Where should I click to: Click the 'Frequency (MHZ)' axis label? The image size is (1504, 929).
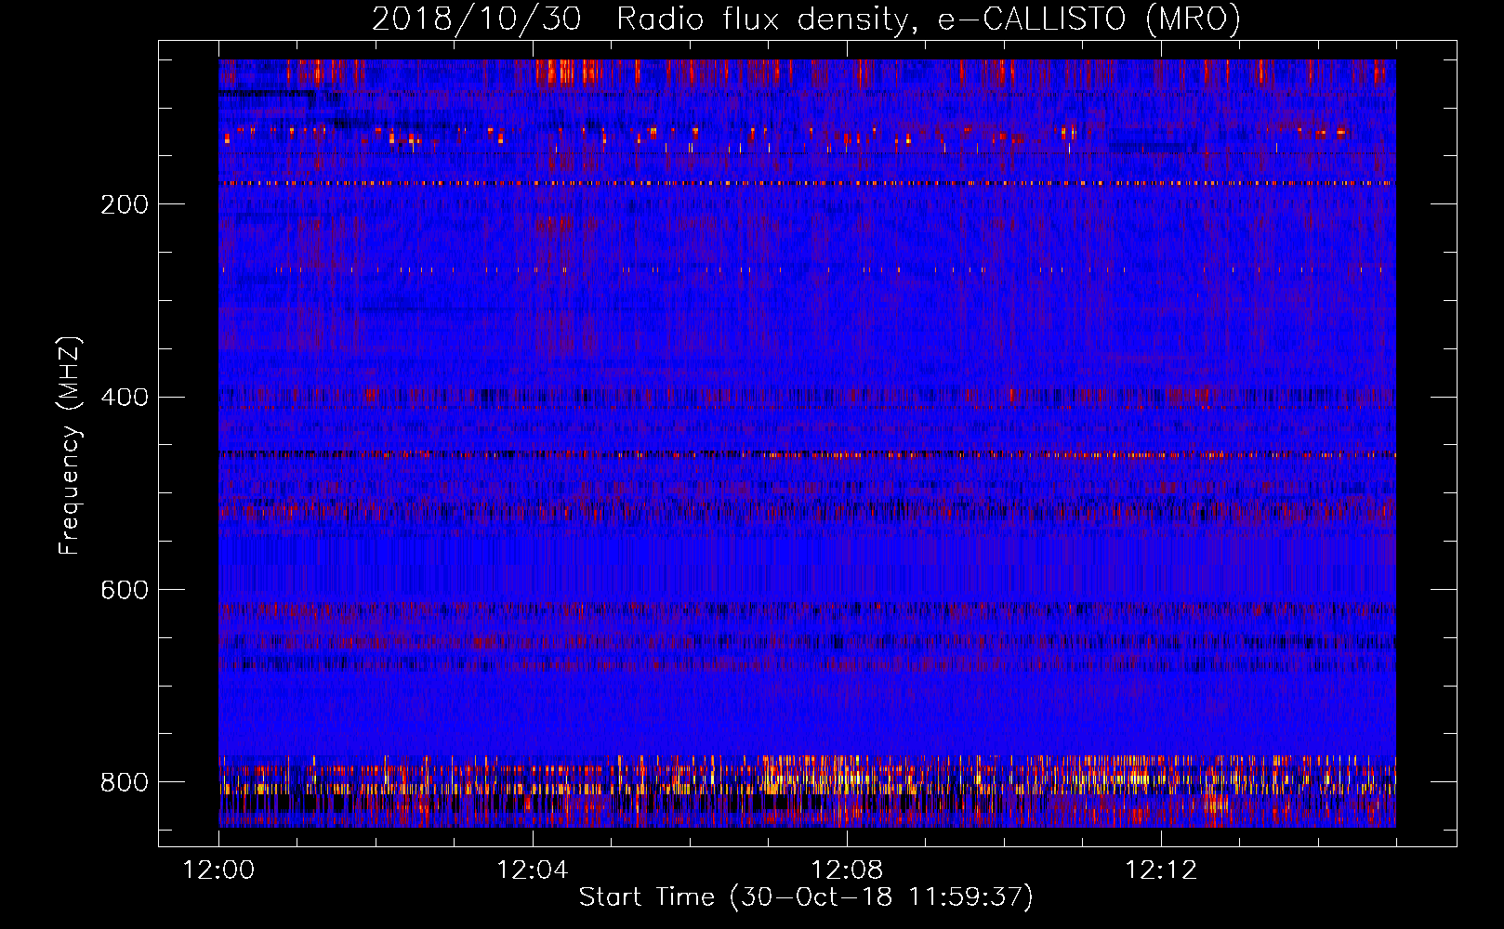70,445
